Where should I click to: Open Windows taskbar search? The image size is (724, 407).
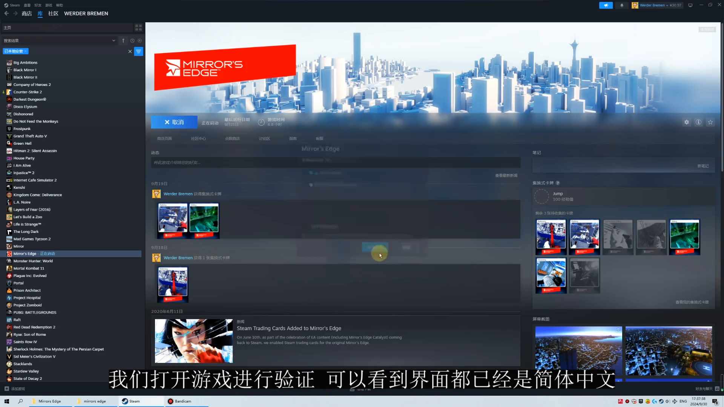click(20, 401)
